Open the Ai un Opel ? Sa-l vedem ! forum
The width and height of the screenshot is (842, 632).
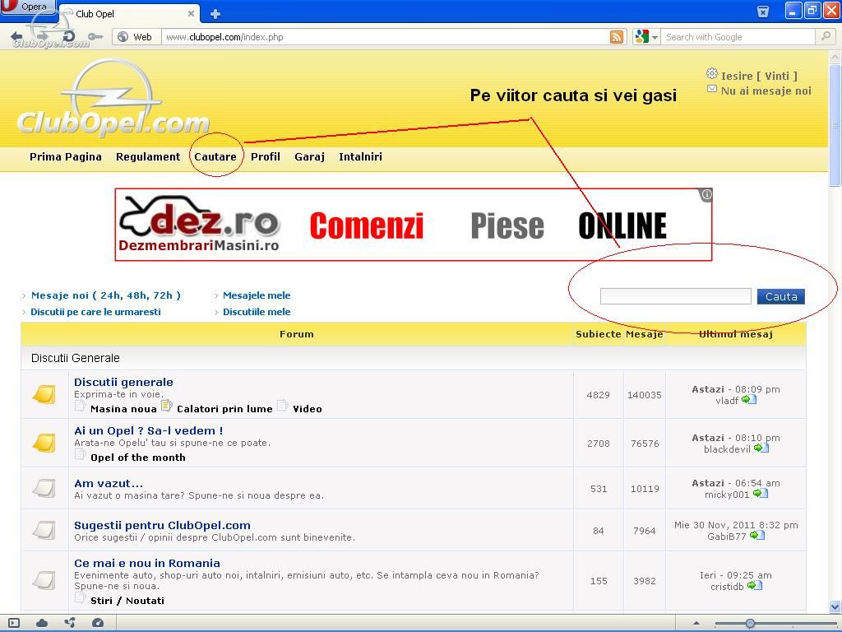(148, 430)
